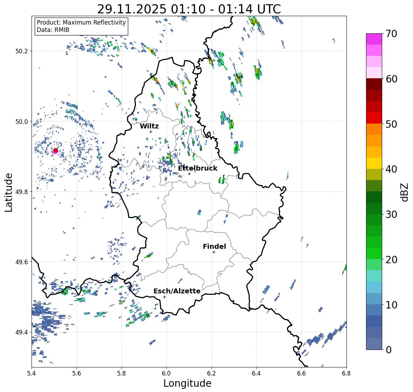Click the dBZ colorbar axis title

coord(405,192)
